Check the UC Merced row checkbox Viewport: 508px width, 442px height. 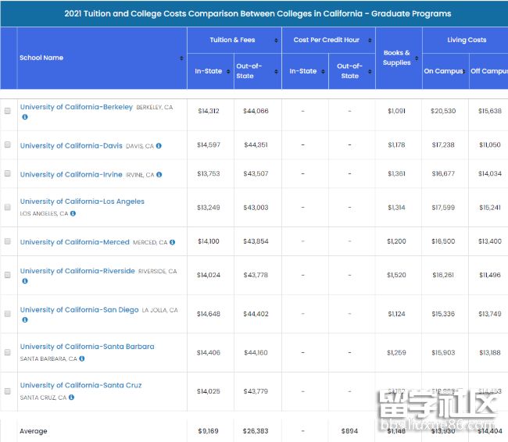click(x=8, y=241)
